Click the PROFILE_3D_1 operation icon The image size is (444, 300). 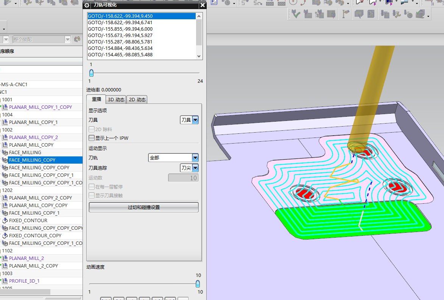(5, 281)
